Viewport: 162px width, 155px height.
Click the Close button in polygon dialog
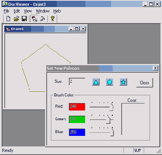point(145,83)
